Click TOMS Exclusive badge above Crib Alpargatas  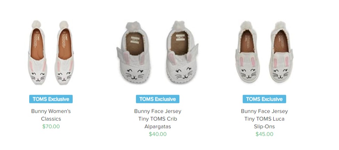click(158, 99)
